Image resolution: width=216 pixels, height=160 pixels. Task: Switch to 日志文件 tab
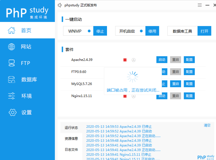[71, 149]
